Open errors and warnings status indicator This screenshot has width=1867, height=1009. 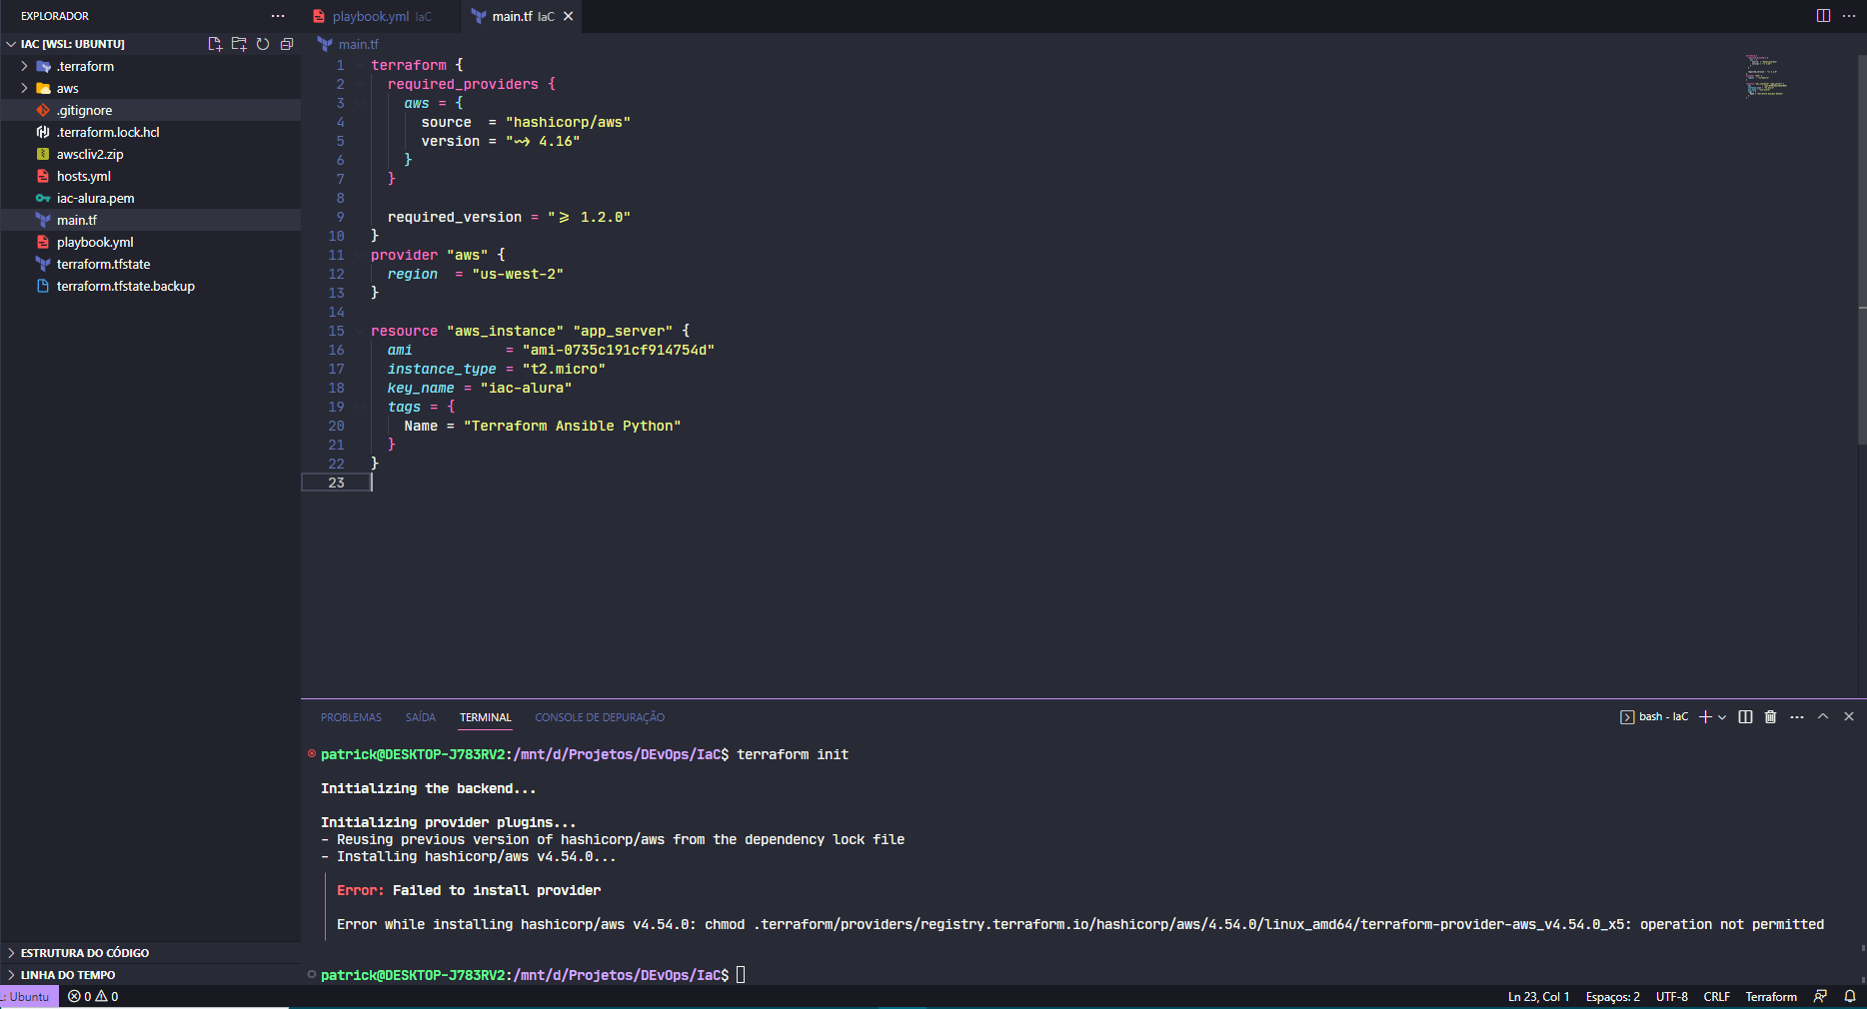pyautogui.click(x=93, y=997)
